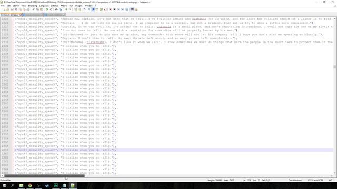Zoom out using toolbar icon
This screenshot has height=189, width=337.
coord(70,9)
